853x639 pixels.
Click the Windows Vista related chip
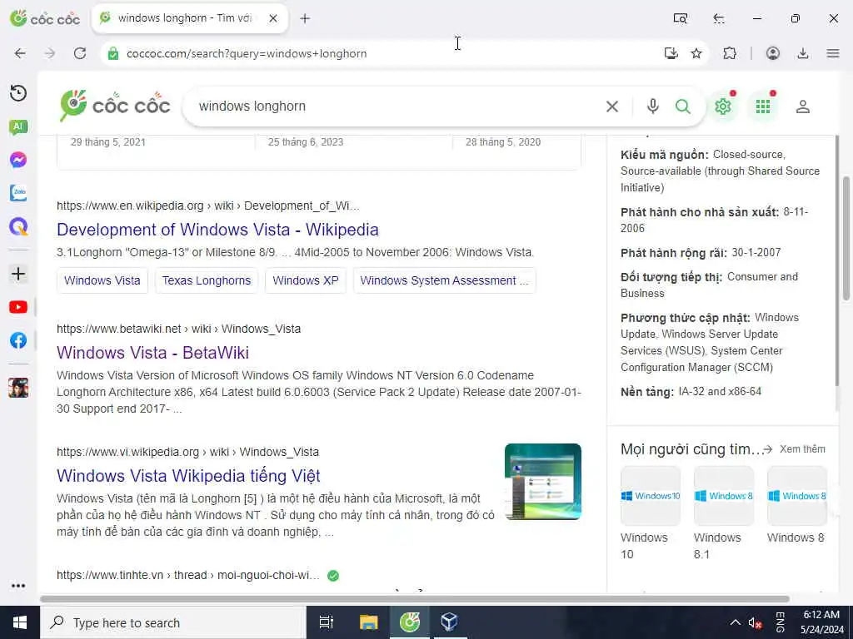click(x=102, y=280)
